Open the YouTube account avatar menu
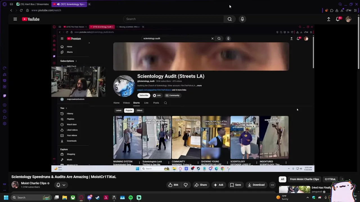 (348, 19)
